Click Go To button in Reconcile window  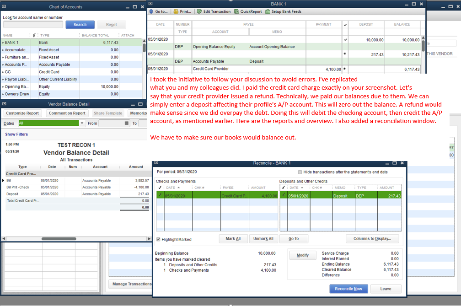[x=294, y=239]
